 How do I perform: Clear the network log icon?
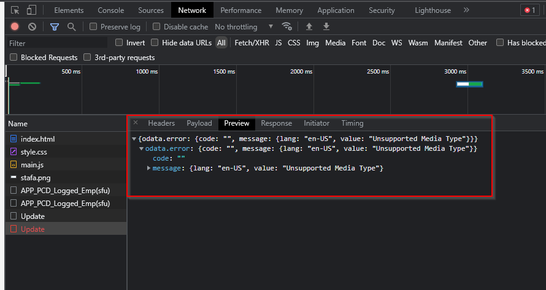click(x=32, y=26)
